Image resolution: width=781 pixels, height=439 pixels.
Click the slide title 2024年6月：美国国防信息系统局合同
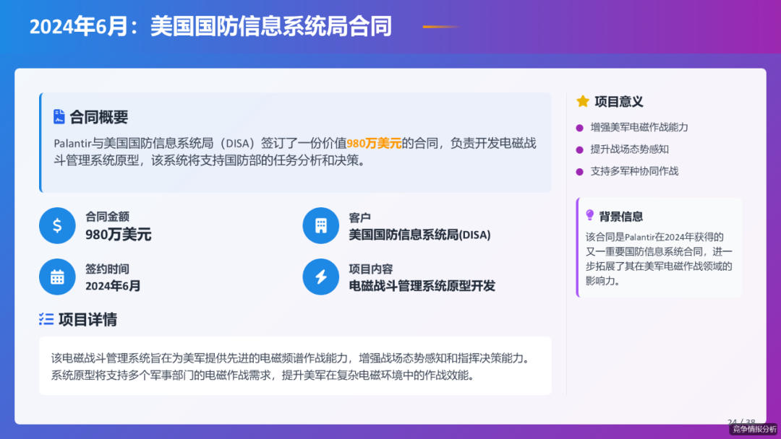tap(210, 26)
